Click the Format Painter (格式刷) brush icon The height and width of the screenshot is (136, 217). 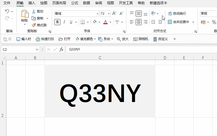(x=34, y=25)
